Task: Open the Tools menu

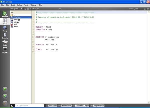Action: click(26, 5)
